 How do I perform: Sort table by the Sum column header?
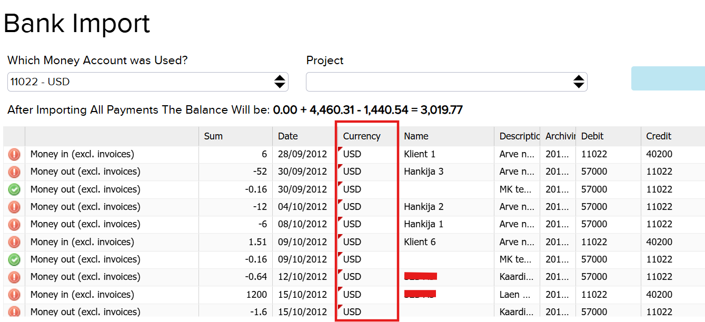pos(235,136)
